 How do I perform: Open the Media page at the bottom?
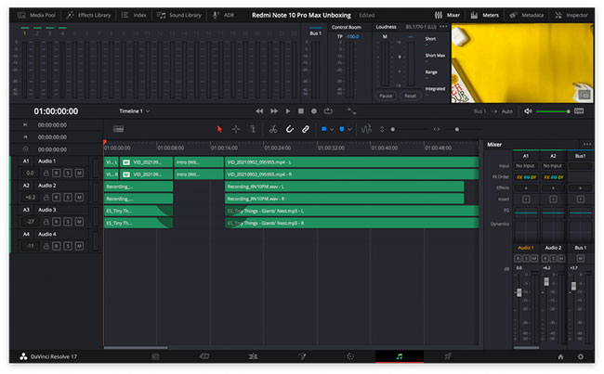155,356
